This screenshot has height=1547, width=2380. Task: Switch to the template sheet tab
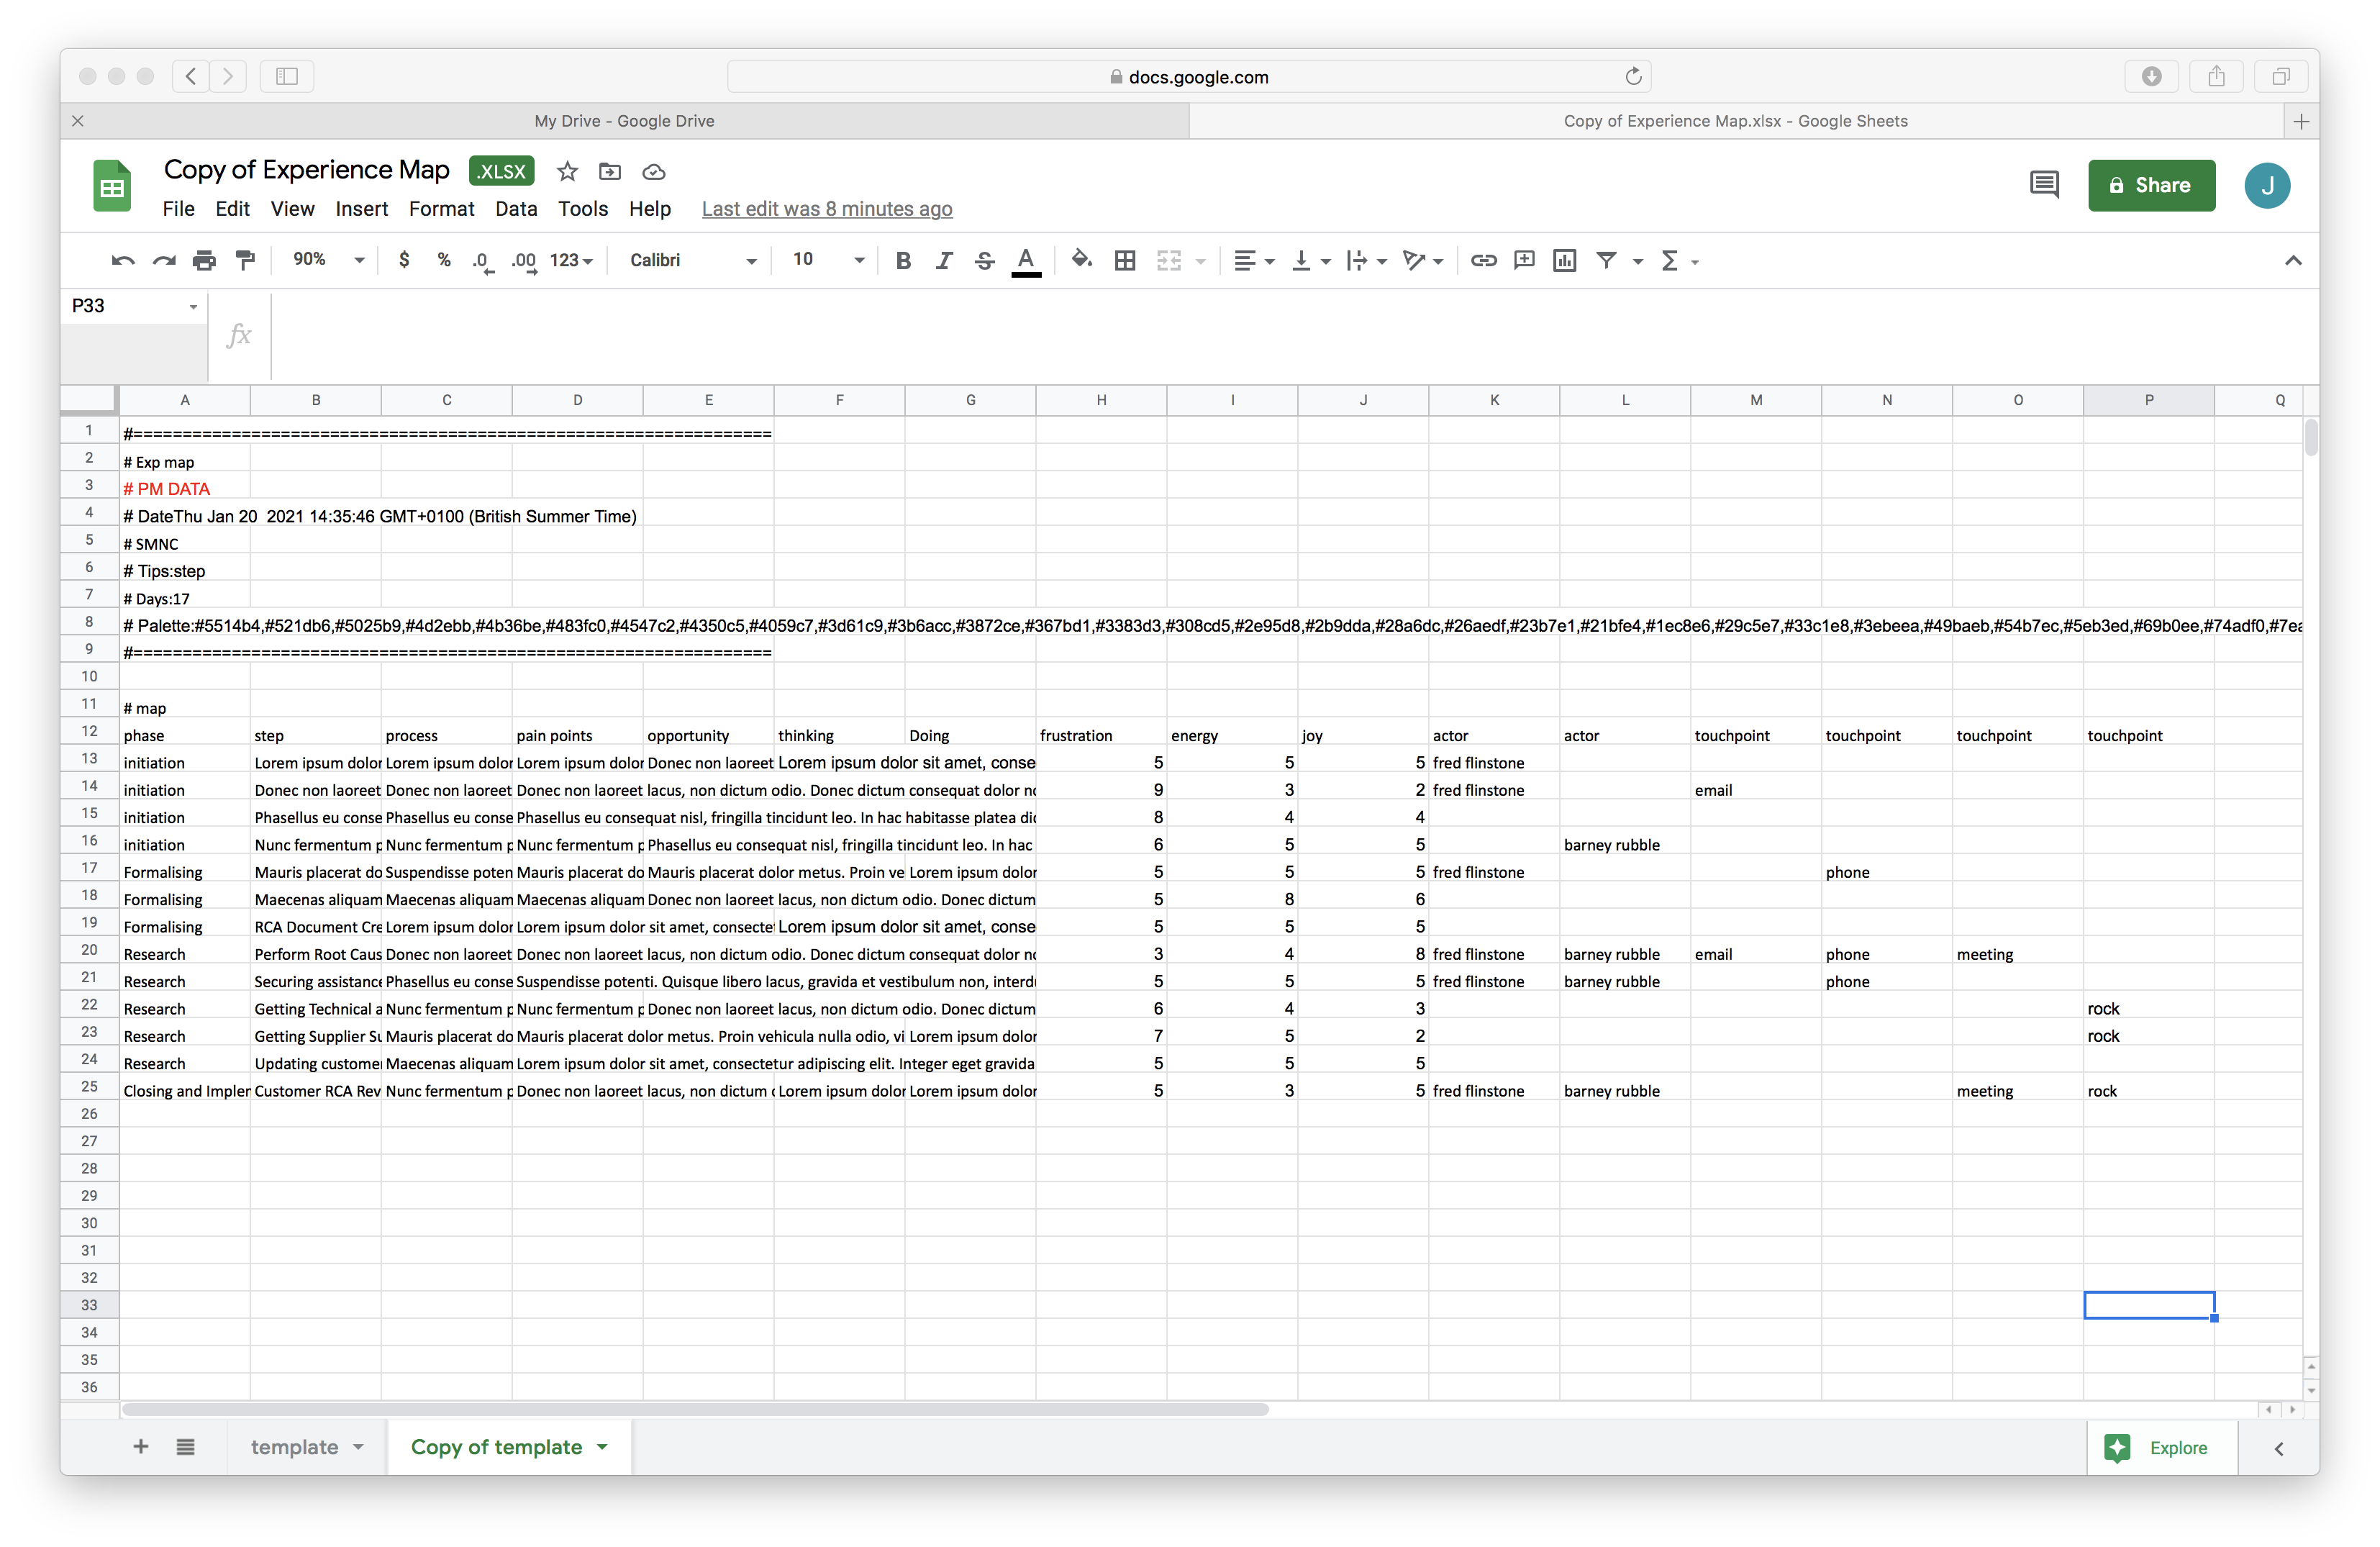click(294, 1446)
